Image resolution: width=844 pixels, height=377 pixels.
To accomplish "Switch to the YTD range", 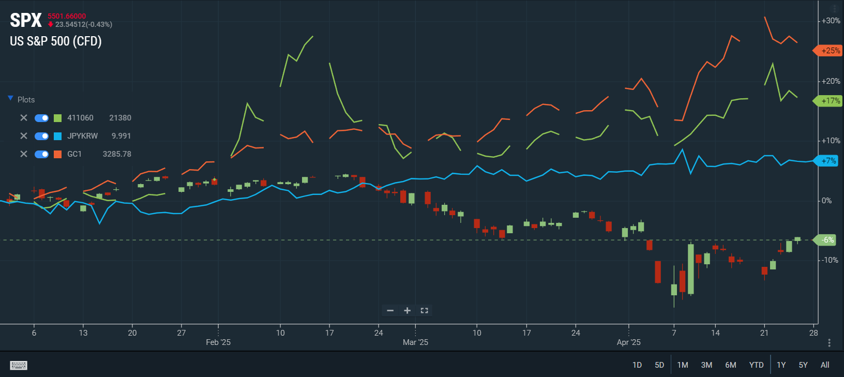I will pyautogui.click(x=756, y=365).
